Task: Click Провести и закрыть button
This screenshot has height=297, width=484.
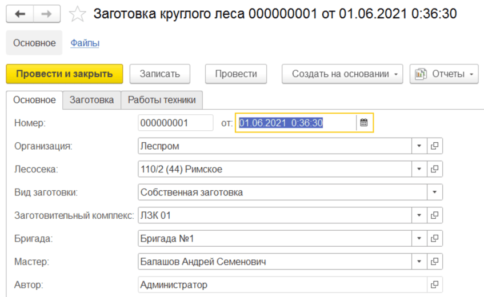Action: 65,74
